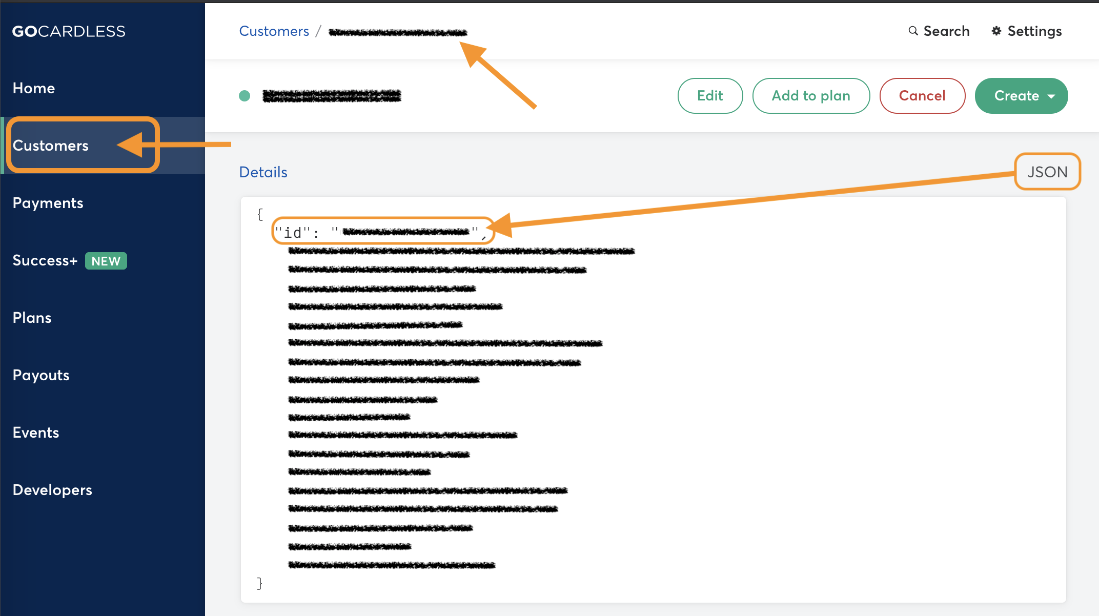Navigate to Developers section
The width and height of the screenshot is (1099, 616).
point(53,490)
